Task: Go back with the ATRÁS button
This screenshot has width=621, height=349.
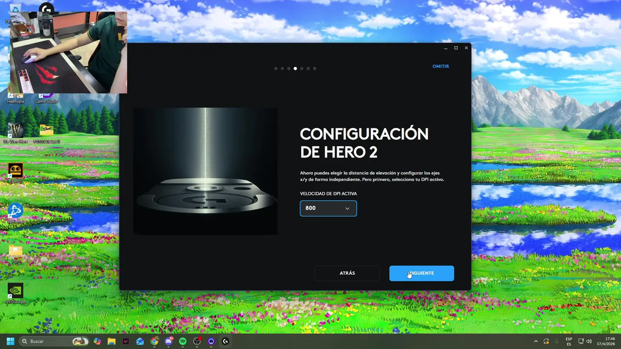Action: pyautogui.click(x=347, y=273)
